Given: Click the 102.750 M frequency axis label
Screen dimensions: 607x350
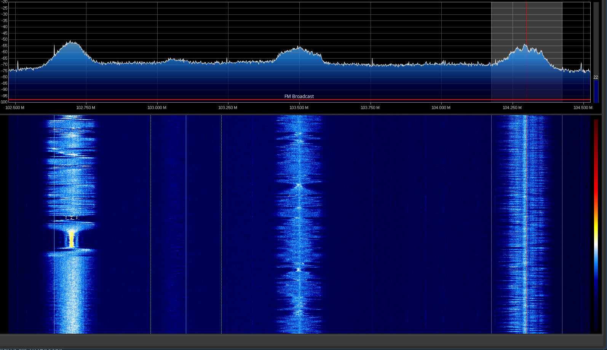Looking at the screenshot, I should (x=86, y=108).
